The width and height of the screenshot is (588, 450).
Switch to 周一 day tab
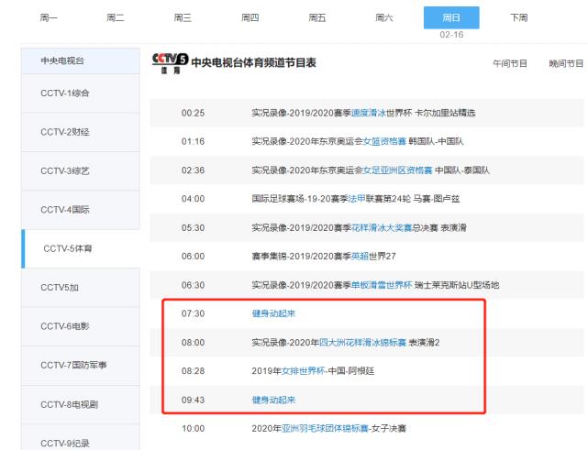click(49, 17)
